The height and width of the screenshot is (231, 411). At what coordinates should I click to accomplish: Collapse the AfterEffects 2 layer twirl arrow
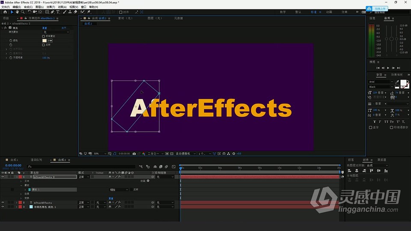[x=17, y=177]
